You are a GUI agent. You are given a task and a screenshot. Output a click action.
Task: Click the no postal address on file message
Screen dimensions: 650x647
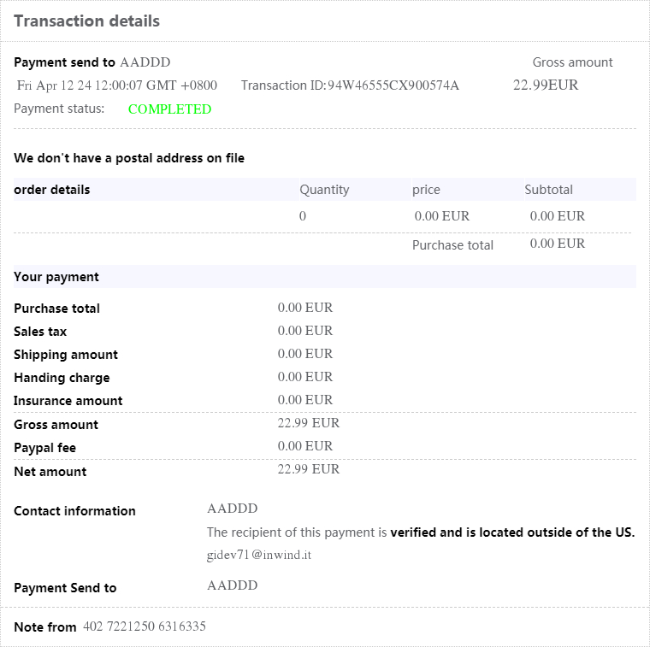pos(129,158)
